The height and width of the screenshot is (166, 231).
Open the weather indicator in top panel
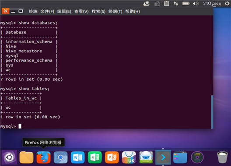click(x=147, y=3)
